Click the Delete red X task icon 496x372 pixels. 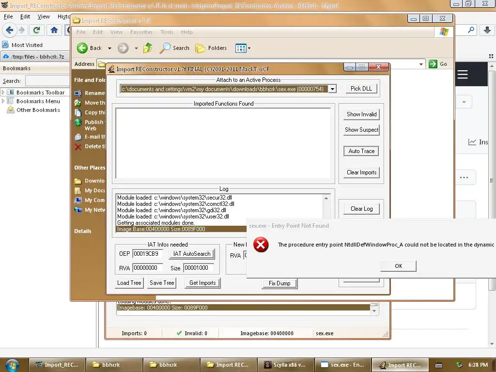78,146
